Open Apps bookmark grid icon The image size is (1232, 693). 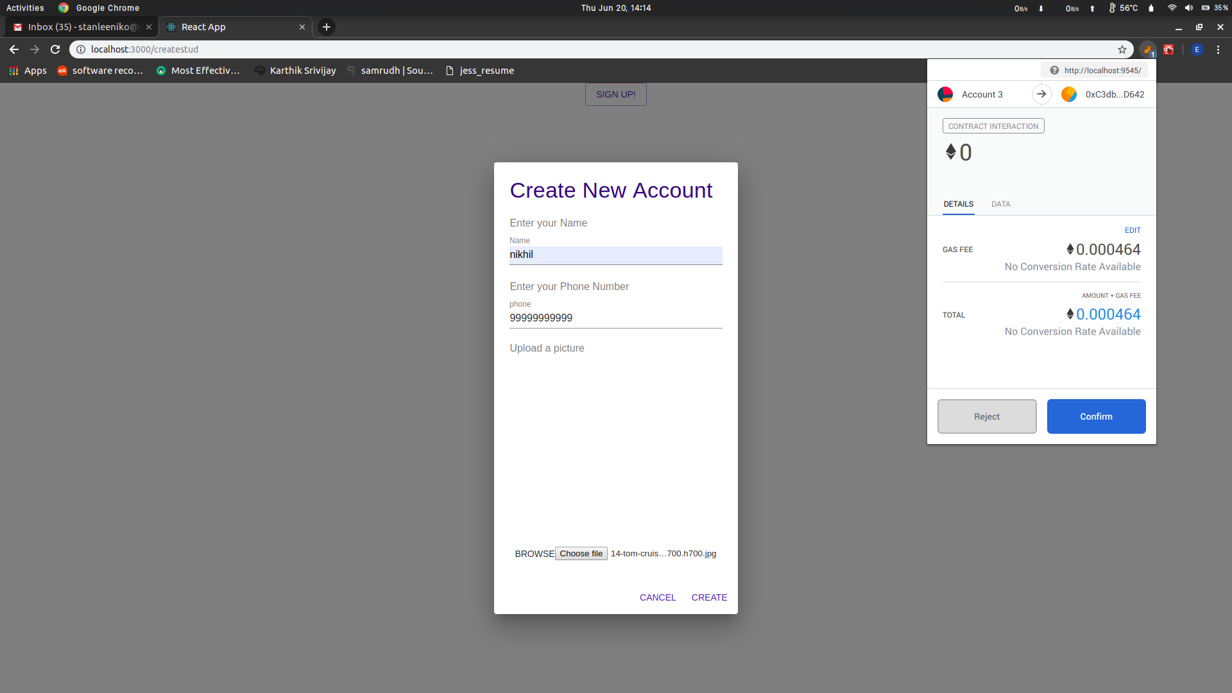[x=13, y=71]
